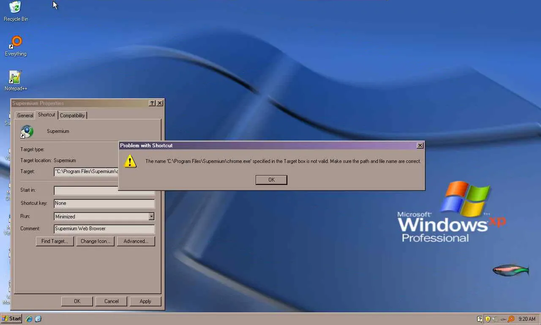Select the Notepad++ desktop shortcut
The image size is (541, 325).
(x=16, y=80)
